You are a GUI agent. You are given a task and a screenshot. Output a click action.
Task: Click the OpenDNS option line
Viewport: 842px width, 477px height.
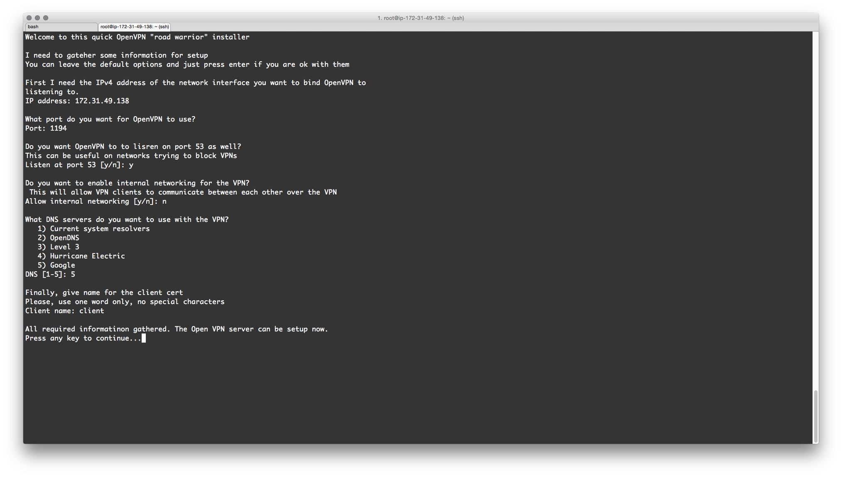pyautogui.click(x=59, y=238)
